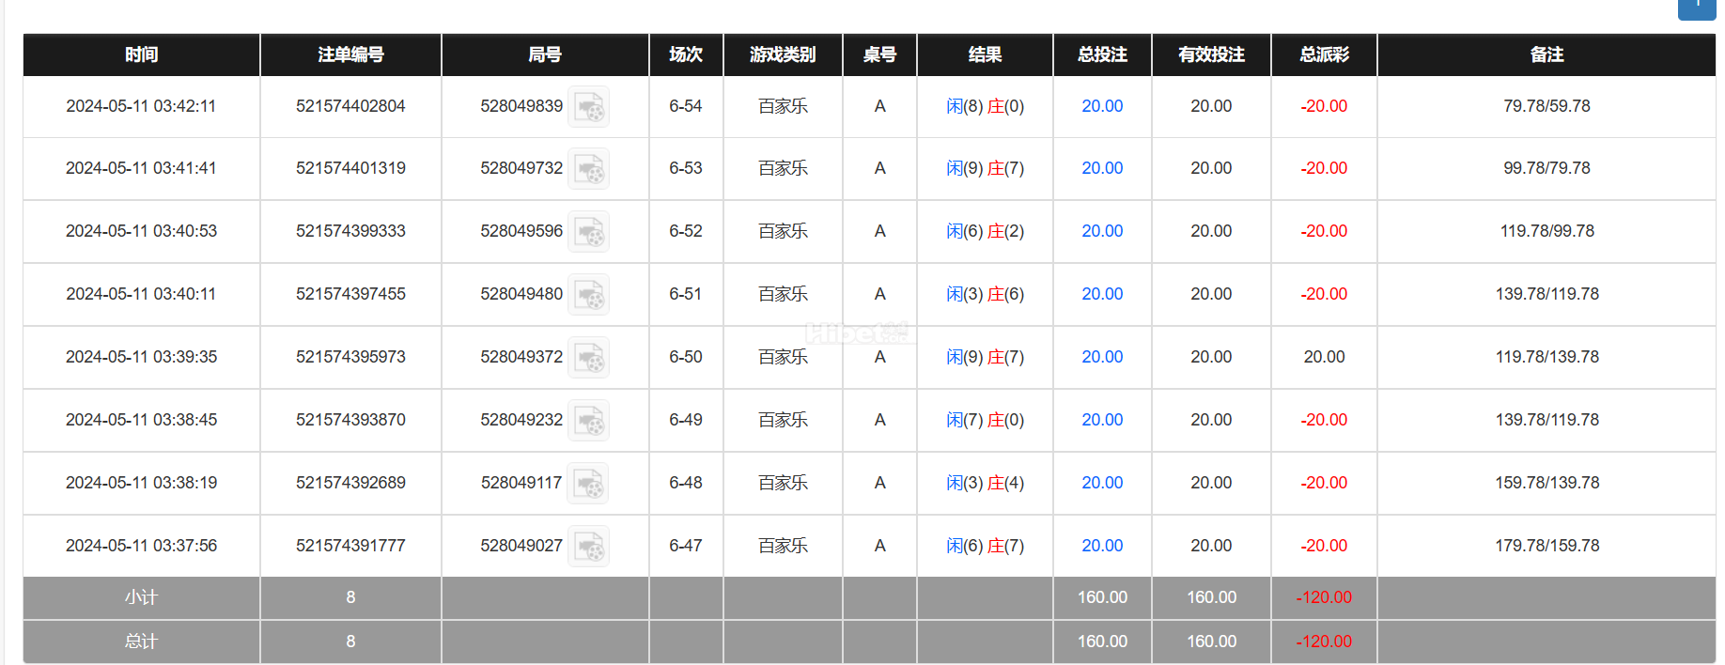Open video replay icon for round 528049732

[x=589, y=168]
